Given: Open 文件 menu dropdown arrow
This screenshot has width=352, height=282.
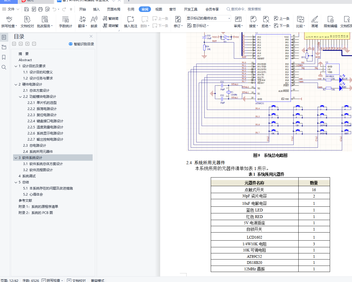Looking at the screenshot, I should click(18, 9).
